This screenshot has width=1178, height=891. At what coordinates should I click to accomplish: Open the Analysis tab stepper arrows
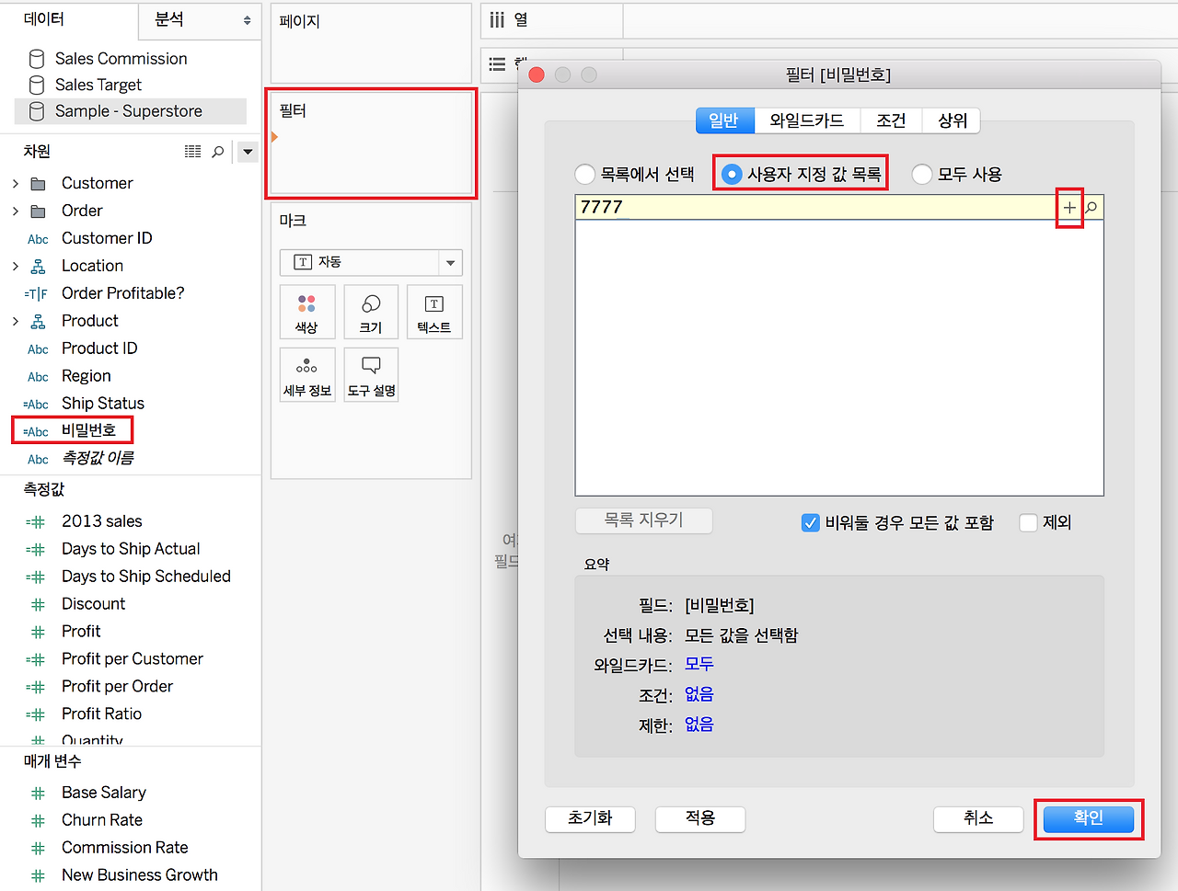(x=247, y=20)
